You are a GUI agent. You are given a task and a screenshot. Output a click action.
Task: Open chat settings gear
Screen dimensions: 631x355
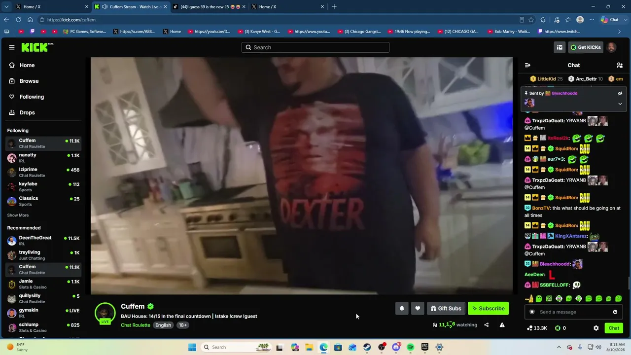[596, 328]
